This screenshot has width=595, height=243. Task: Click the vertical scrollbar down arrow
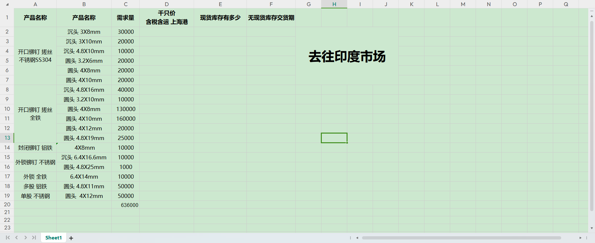pyautogui.click(x=591, y=228)
